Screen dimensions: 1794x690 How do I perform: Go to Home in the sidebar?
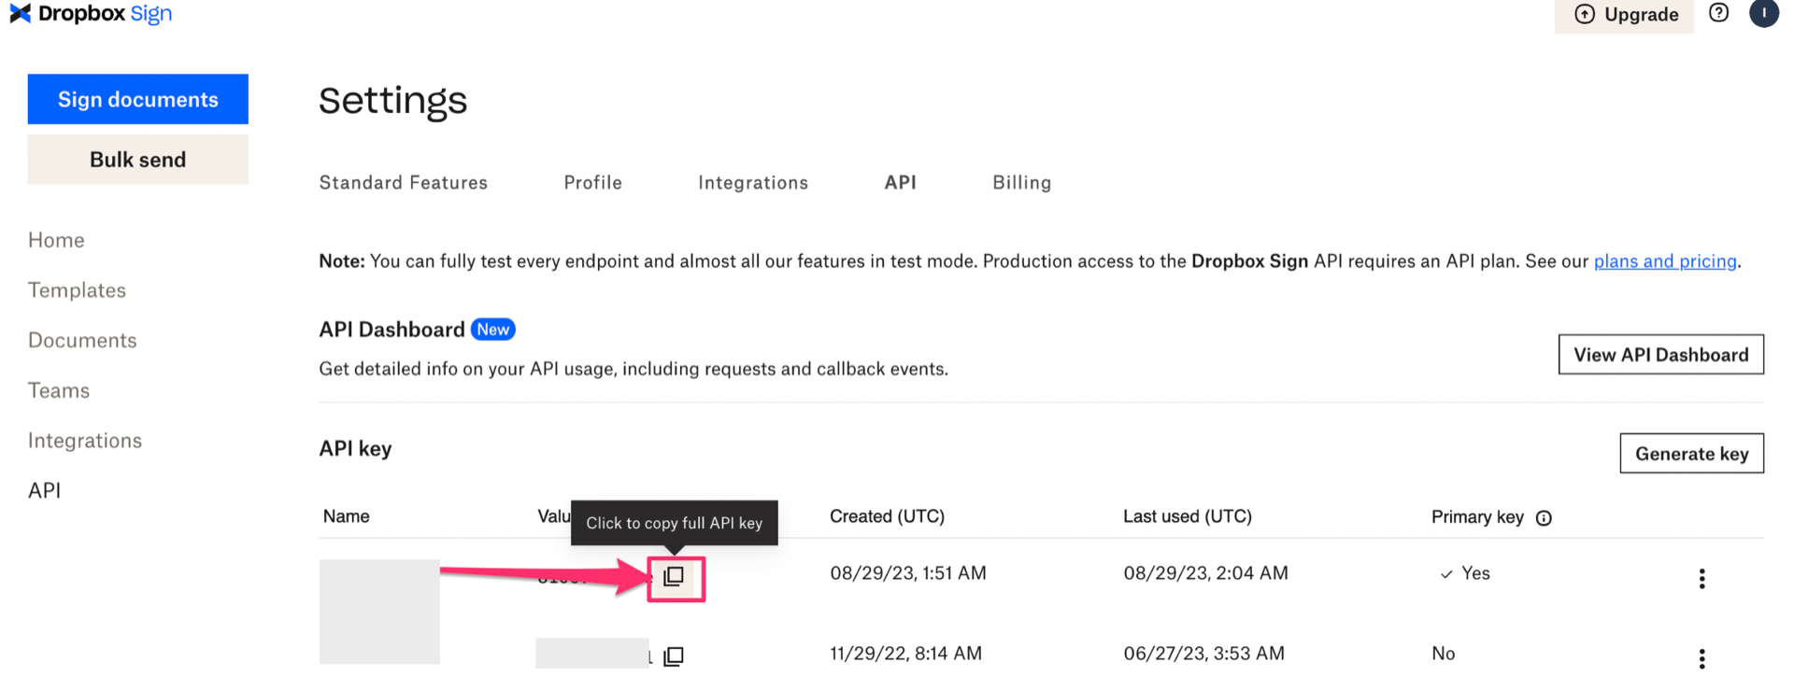[56, 240]
